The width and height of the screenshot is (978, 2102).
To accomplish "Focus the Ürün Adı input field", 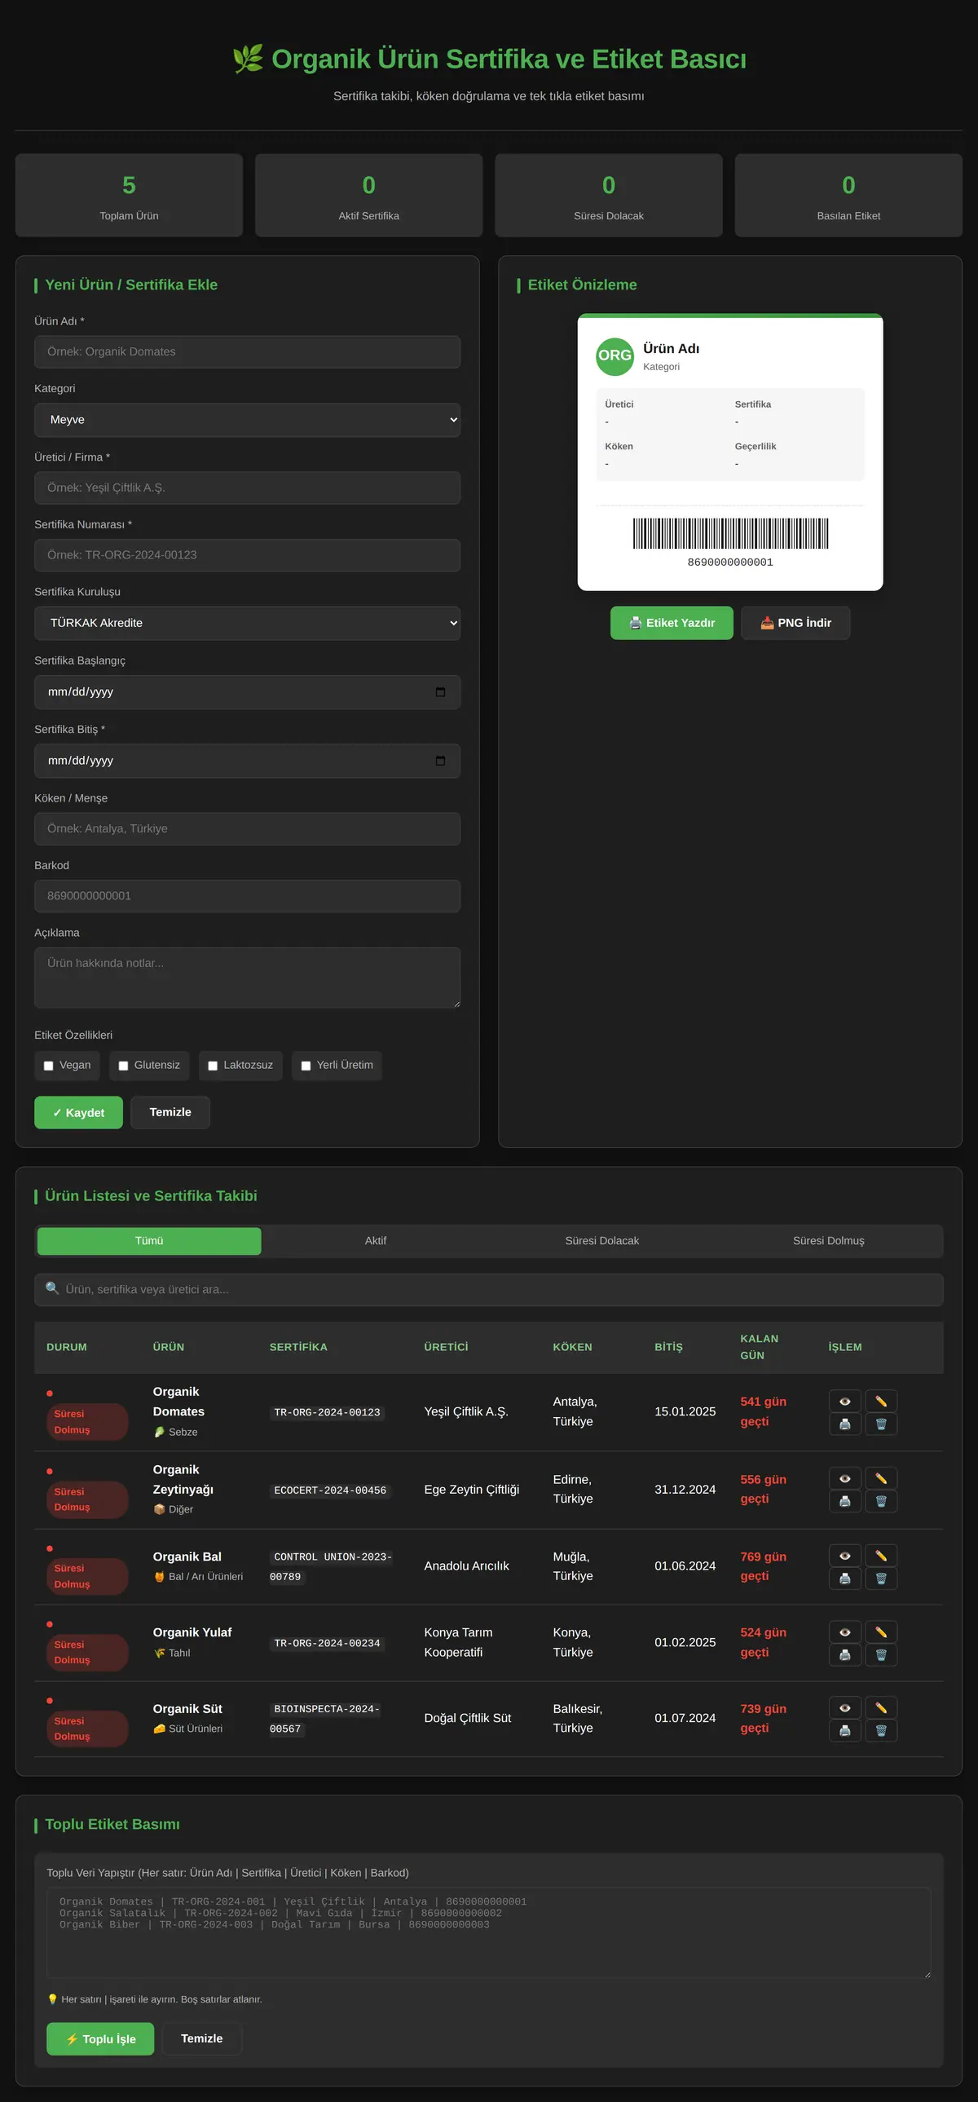I will [x=247, y=351].
